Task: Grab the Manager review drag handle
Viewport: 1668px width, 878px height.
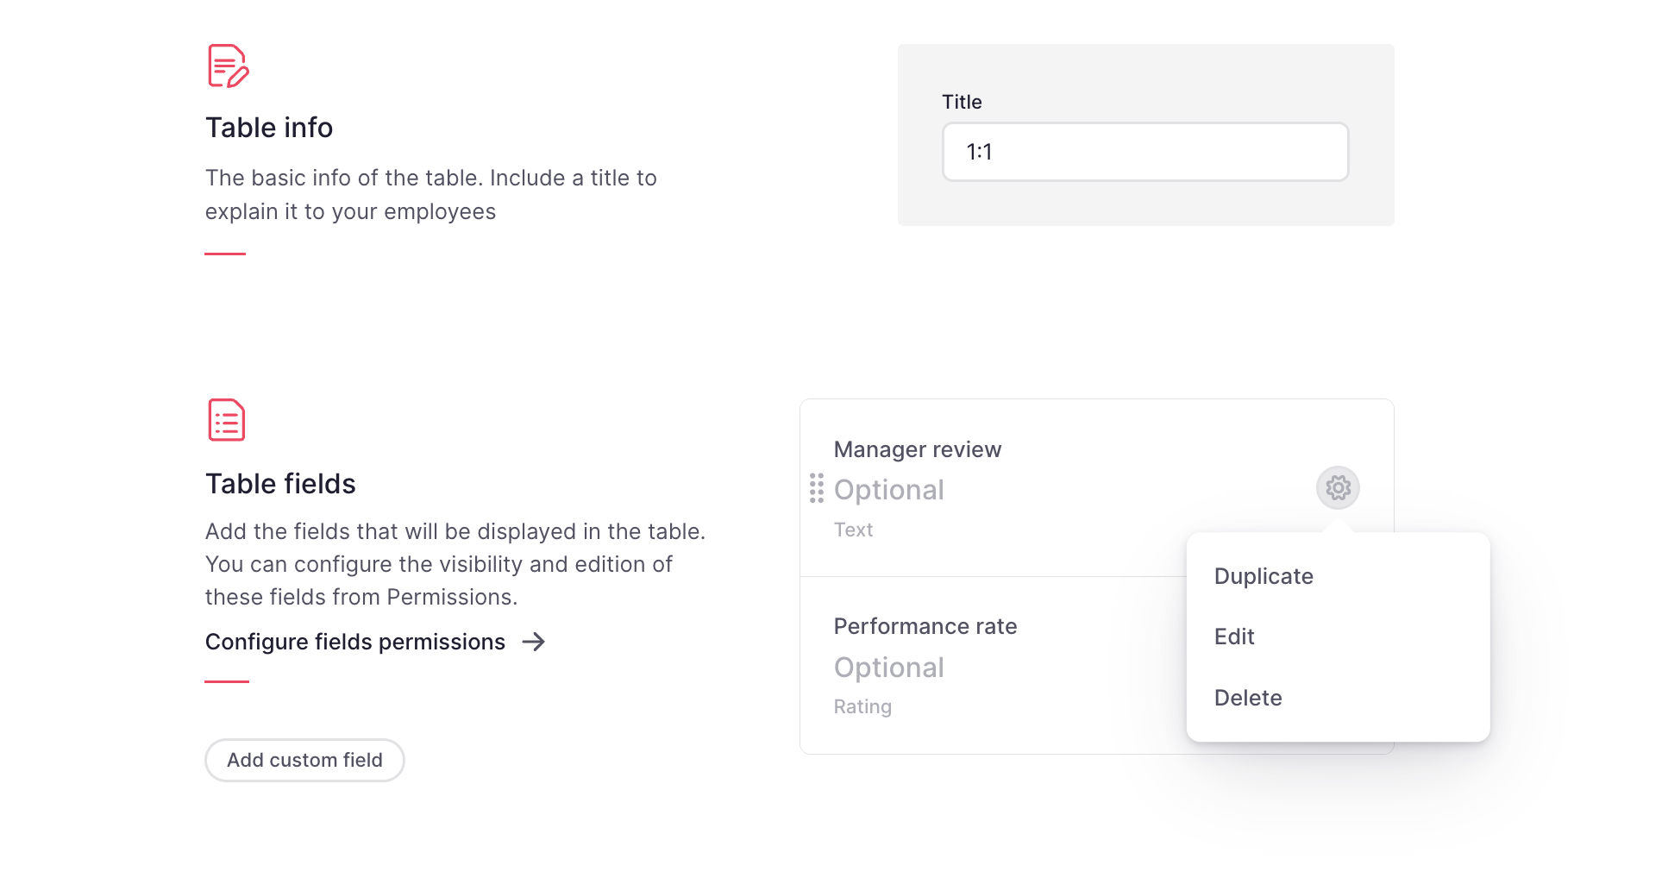Action: (x=817, y=488)
